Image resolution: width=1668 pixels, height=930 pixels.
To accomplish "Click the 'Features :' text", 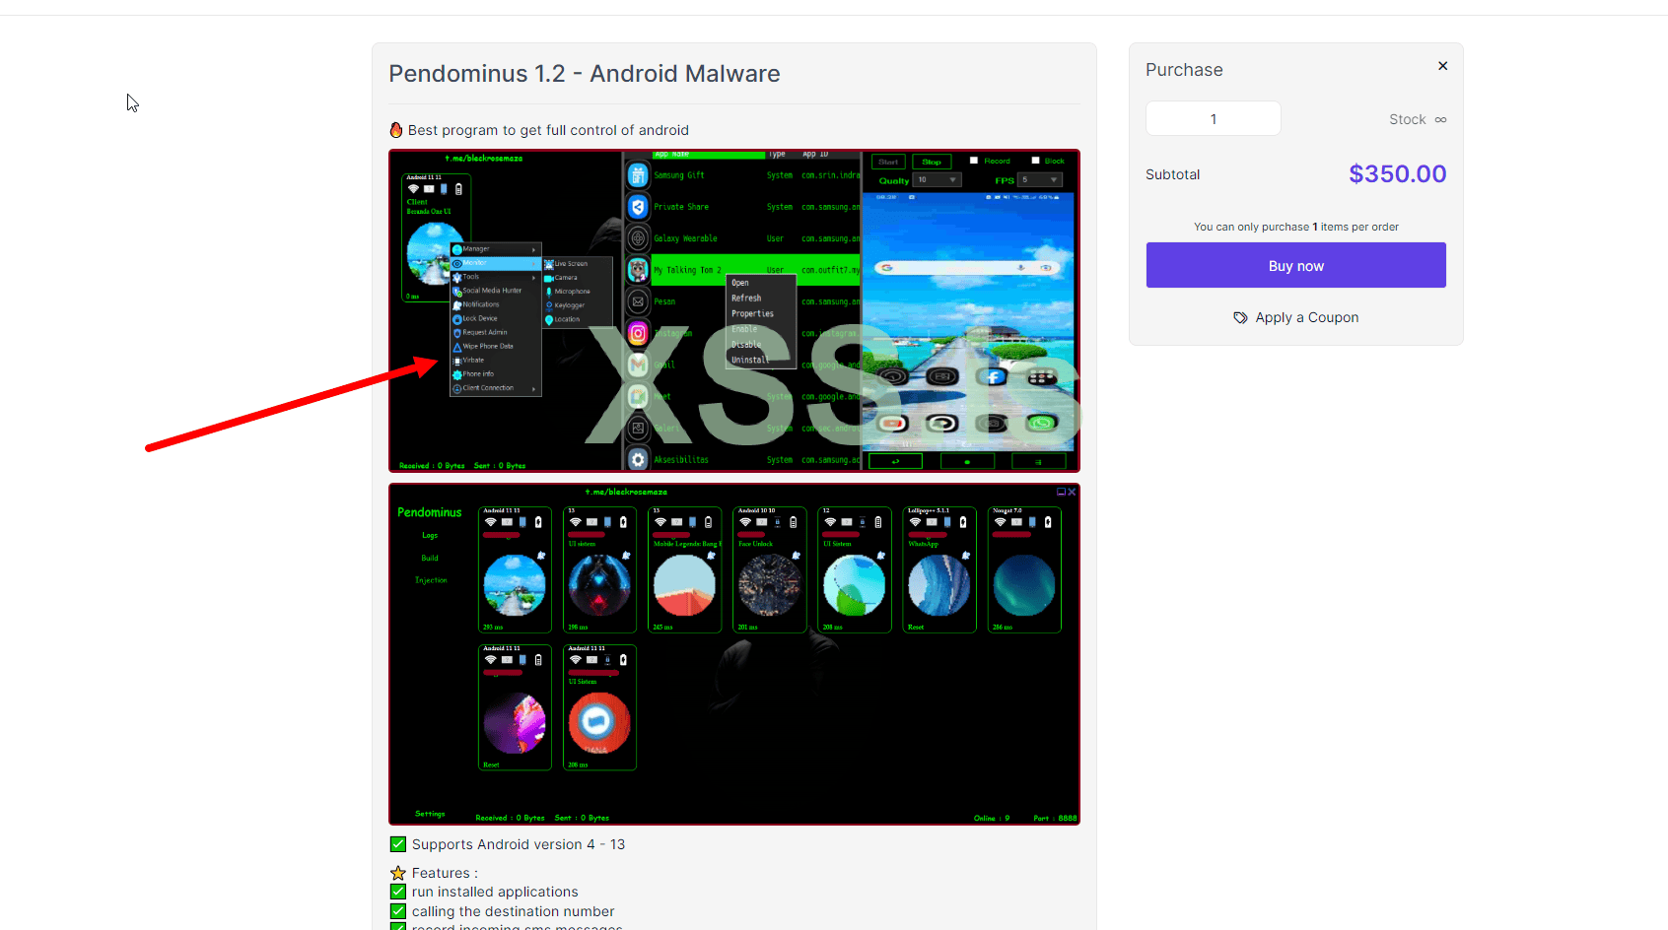I will point(445,873).
